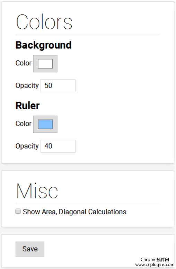Focus the Ruler Opacity field showing 40
Image resolution: width=176 pixels, height=269 pixels.
[x=58, y=146]
